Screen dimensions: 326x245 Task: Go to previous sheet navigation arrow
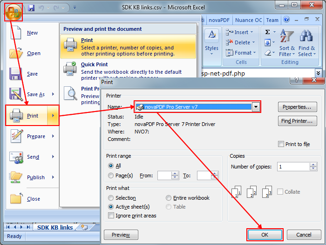(15, 227)
